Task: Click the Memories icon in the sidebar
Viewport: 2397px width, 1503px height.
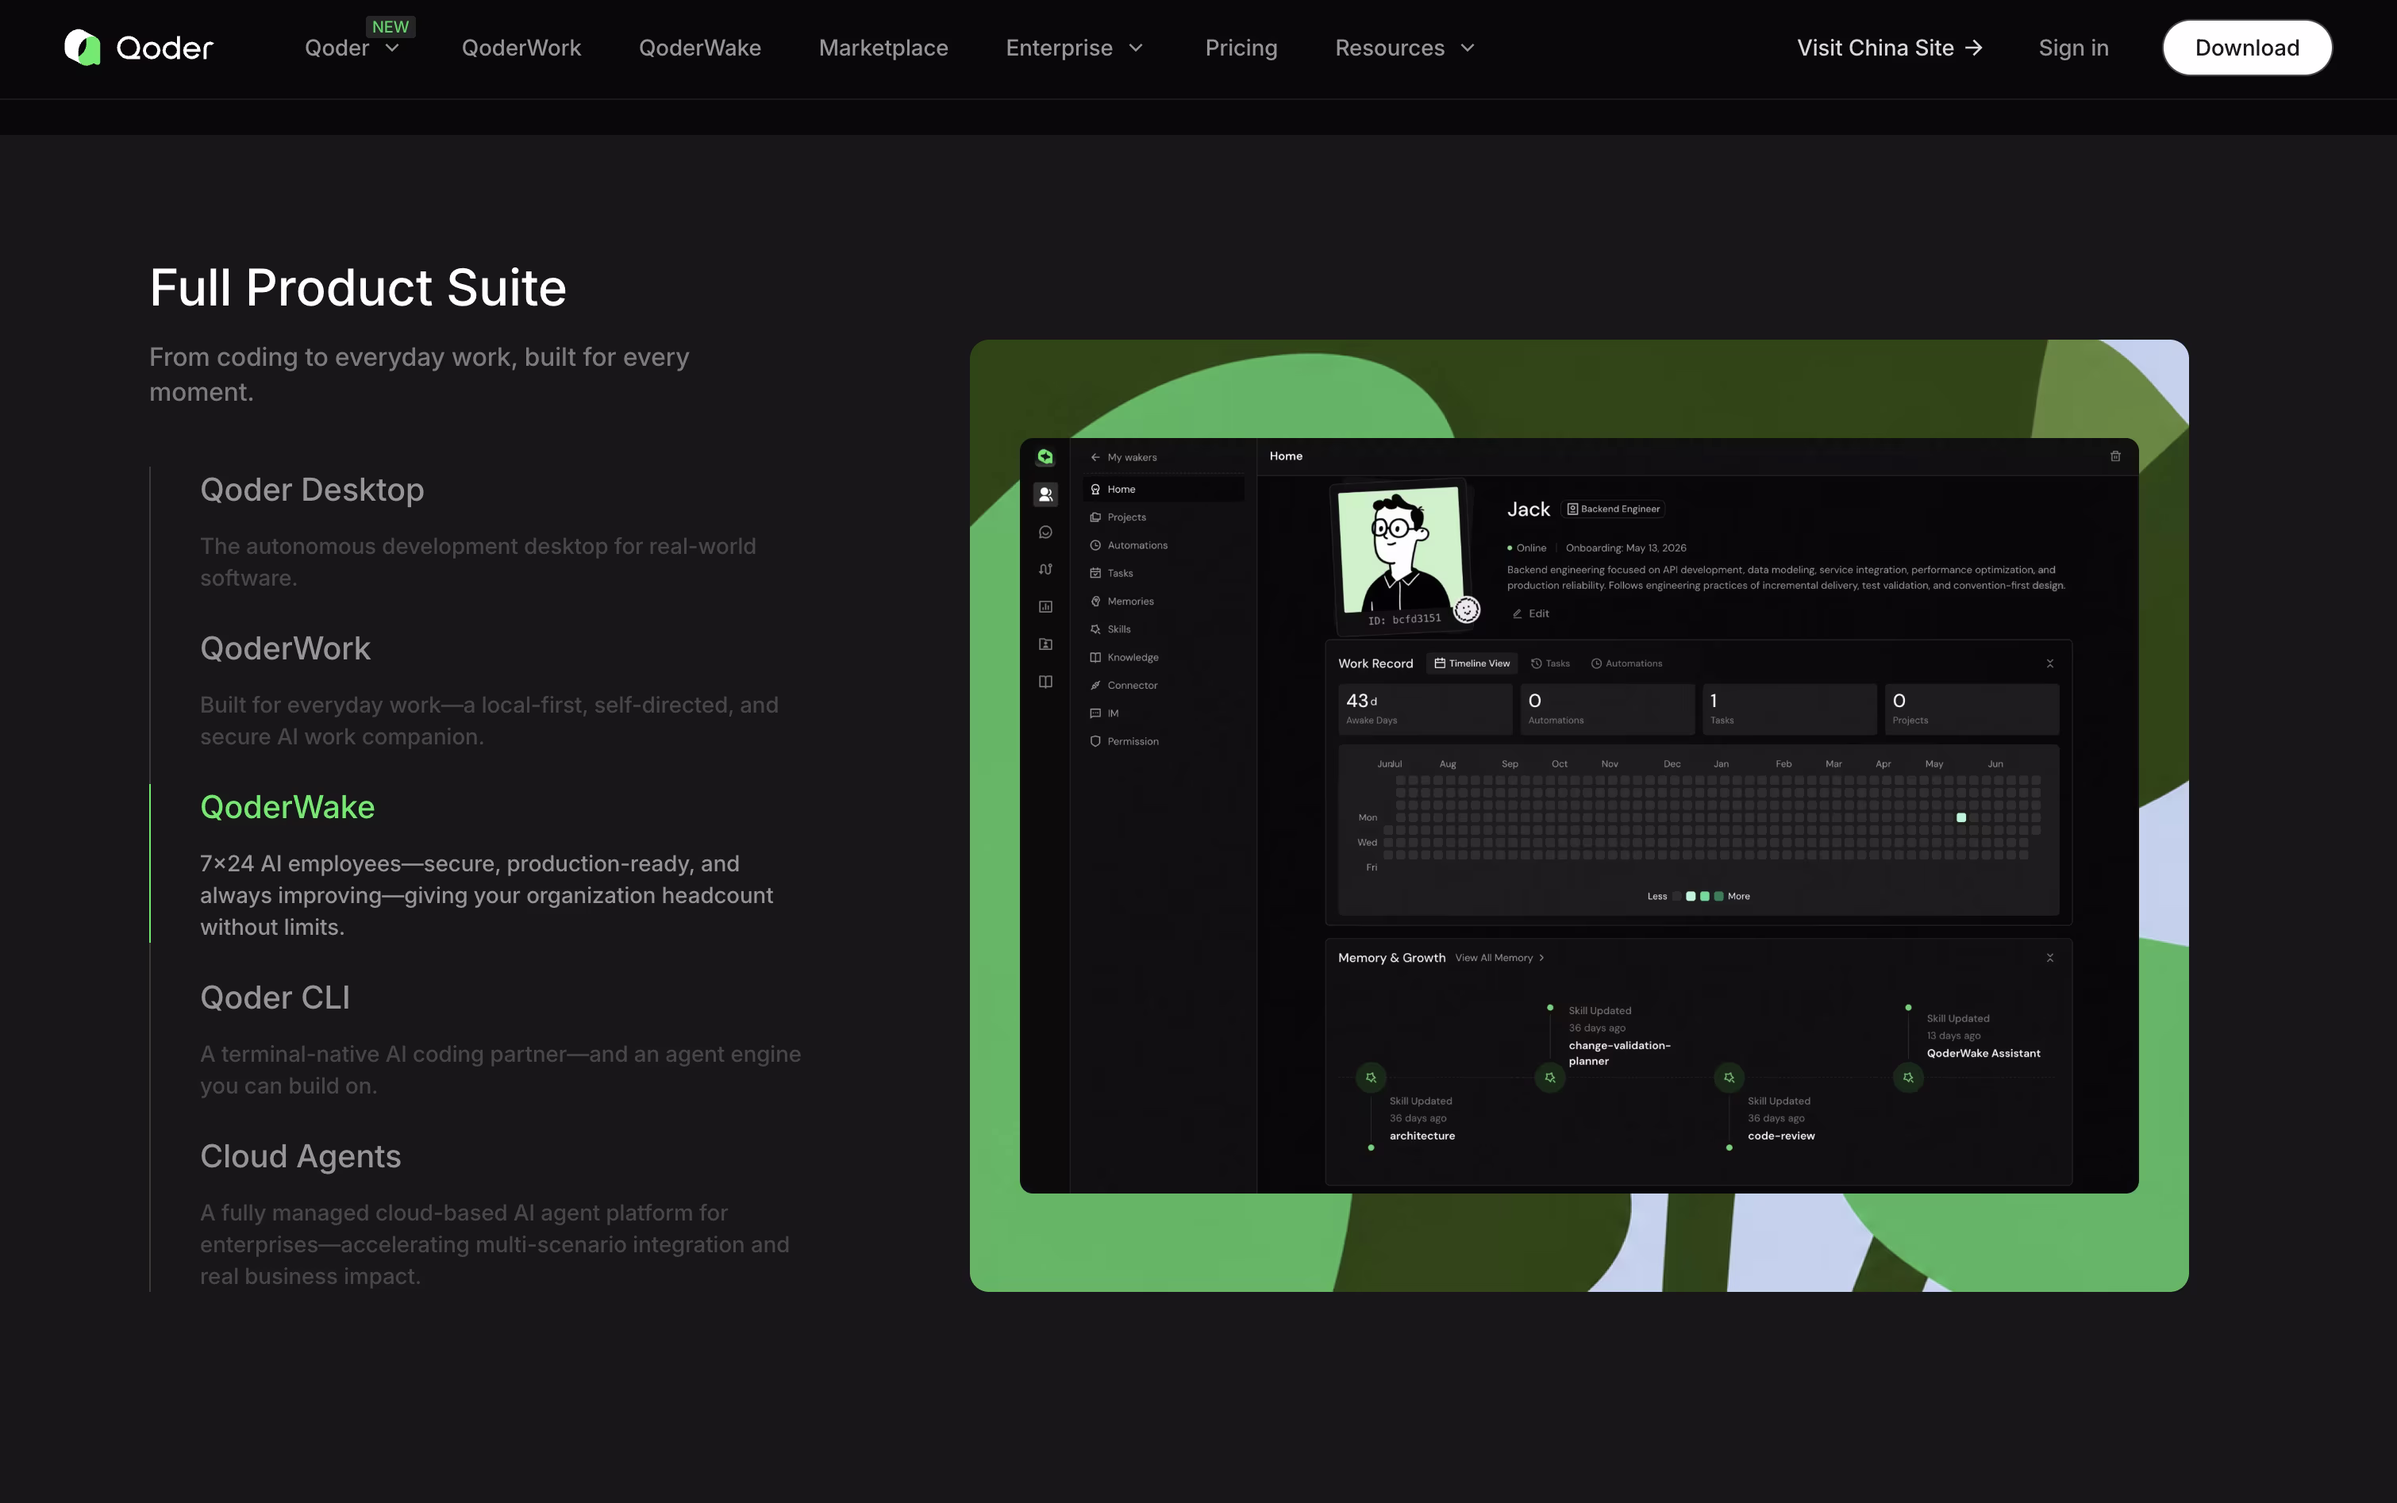Action: point(1095,602)
